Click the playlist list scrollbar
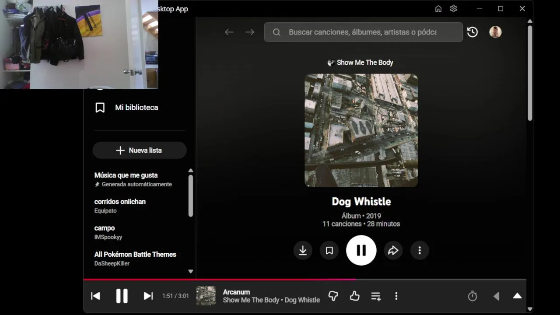This screenshot has height=315, width=560. click(x=191, y=196)
